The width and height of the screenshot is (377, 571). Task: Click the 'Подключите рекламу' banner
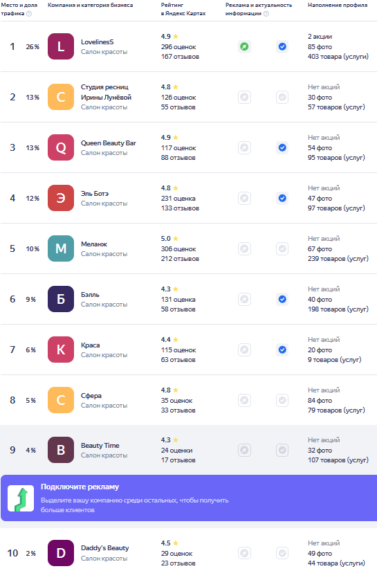(188, 498)
